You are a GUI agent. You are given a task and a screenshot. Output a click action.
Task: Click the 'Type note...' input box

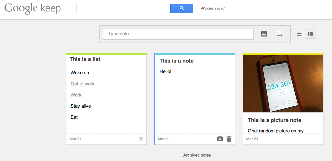click(178, 34)
